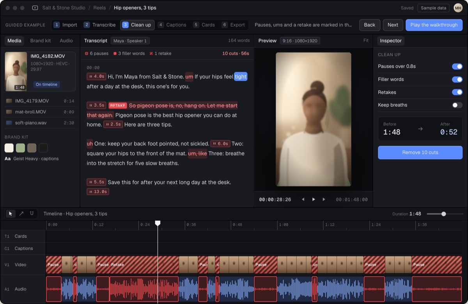This screenshot has height=304, width=468.
Task: Select the arrow pointer selection tool
Action: click(x=11, y=214)
